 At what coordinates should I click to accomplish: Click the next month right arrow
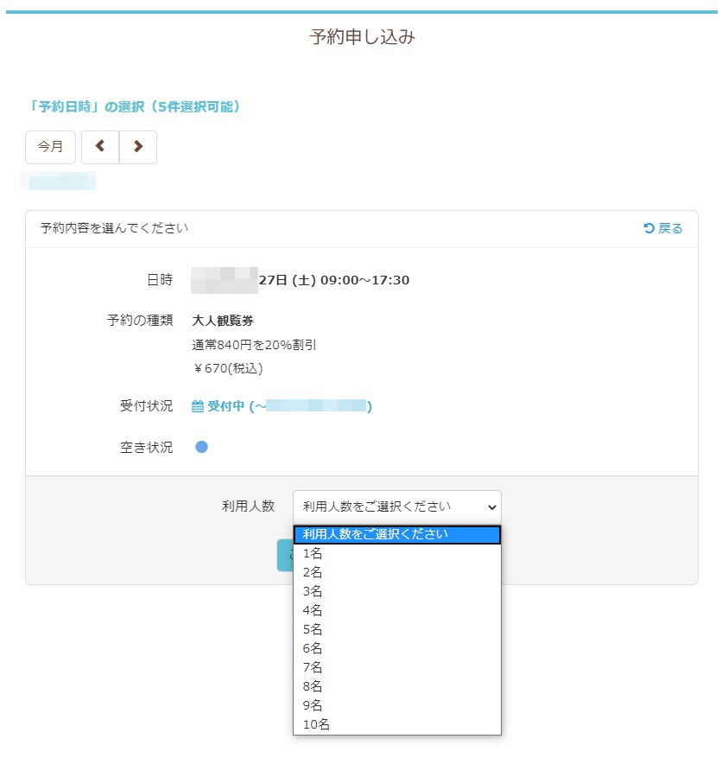[x=138, y=147]
